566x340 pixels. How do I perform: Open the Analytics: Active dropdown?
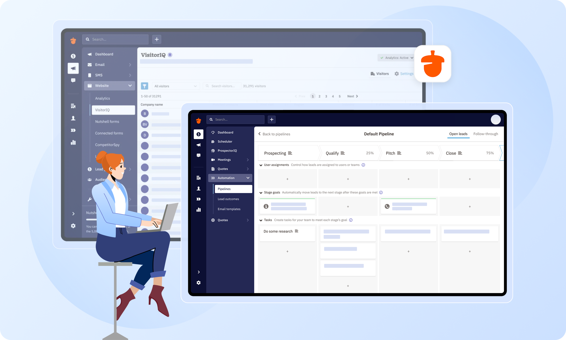pos(397,58)
